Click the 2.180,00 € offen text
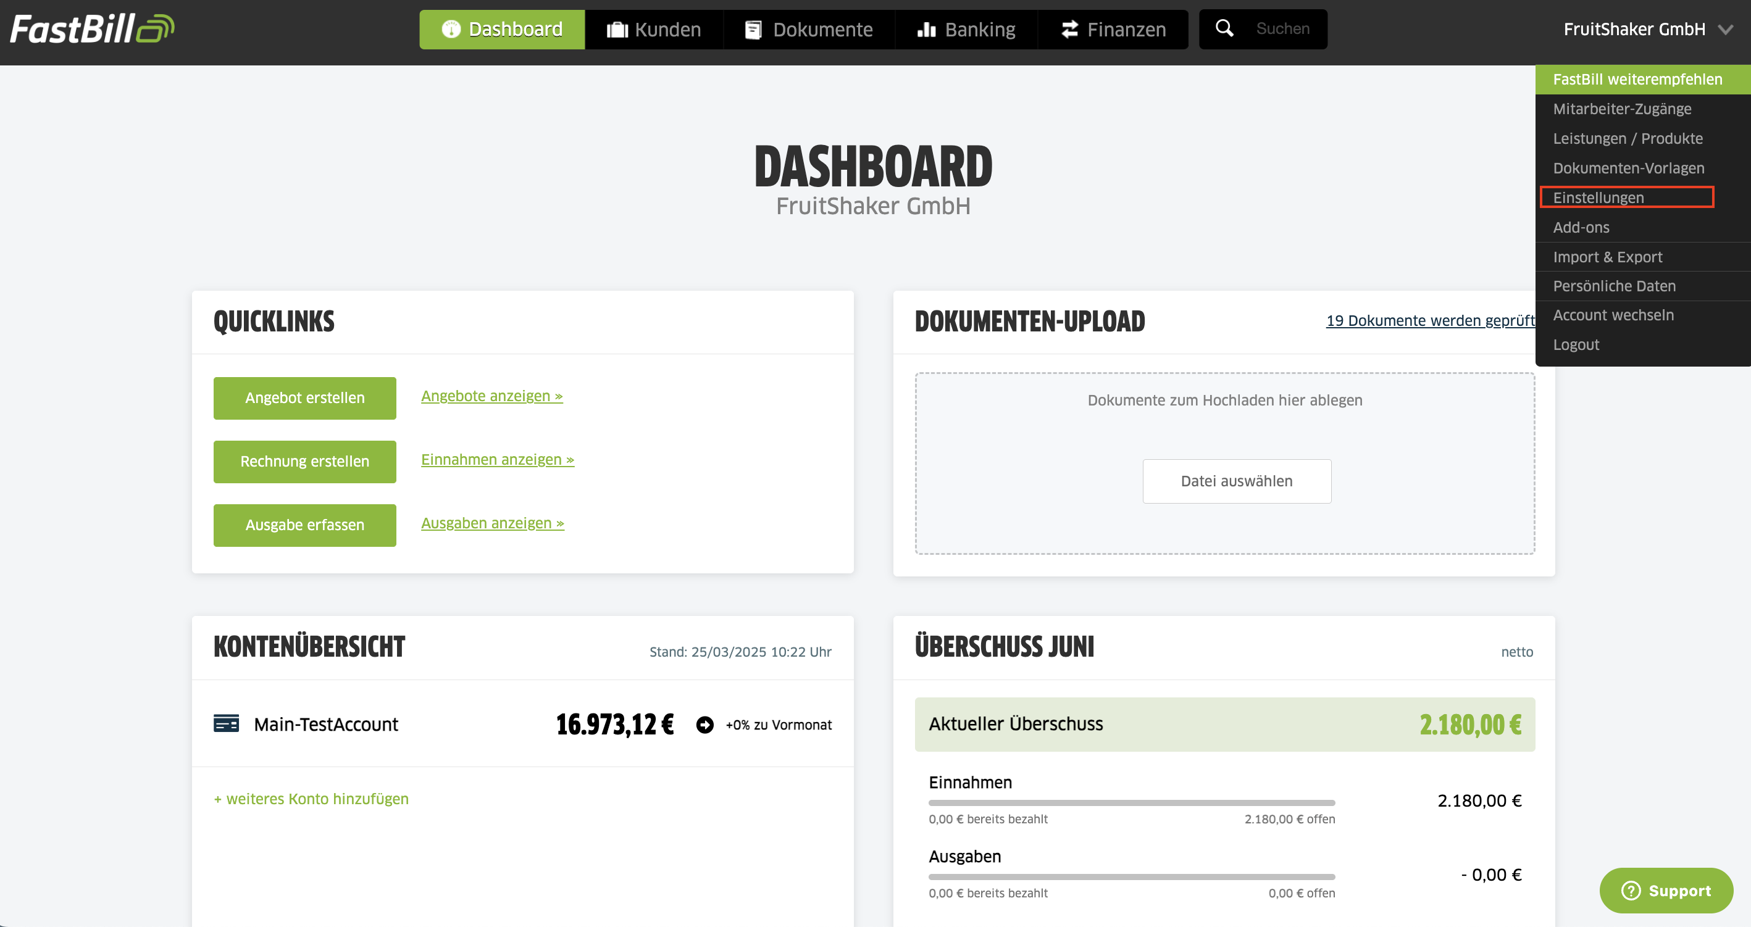The width and height of the screenshot is (1751, 927). coord(1289,819)
